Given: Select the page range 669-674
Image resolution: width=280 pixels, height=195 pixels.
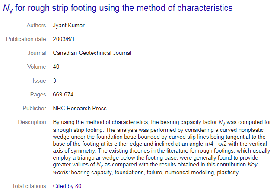Looking at the screenshot, I should (x=63, y=94).
